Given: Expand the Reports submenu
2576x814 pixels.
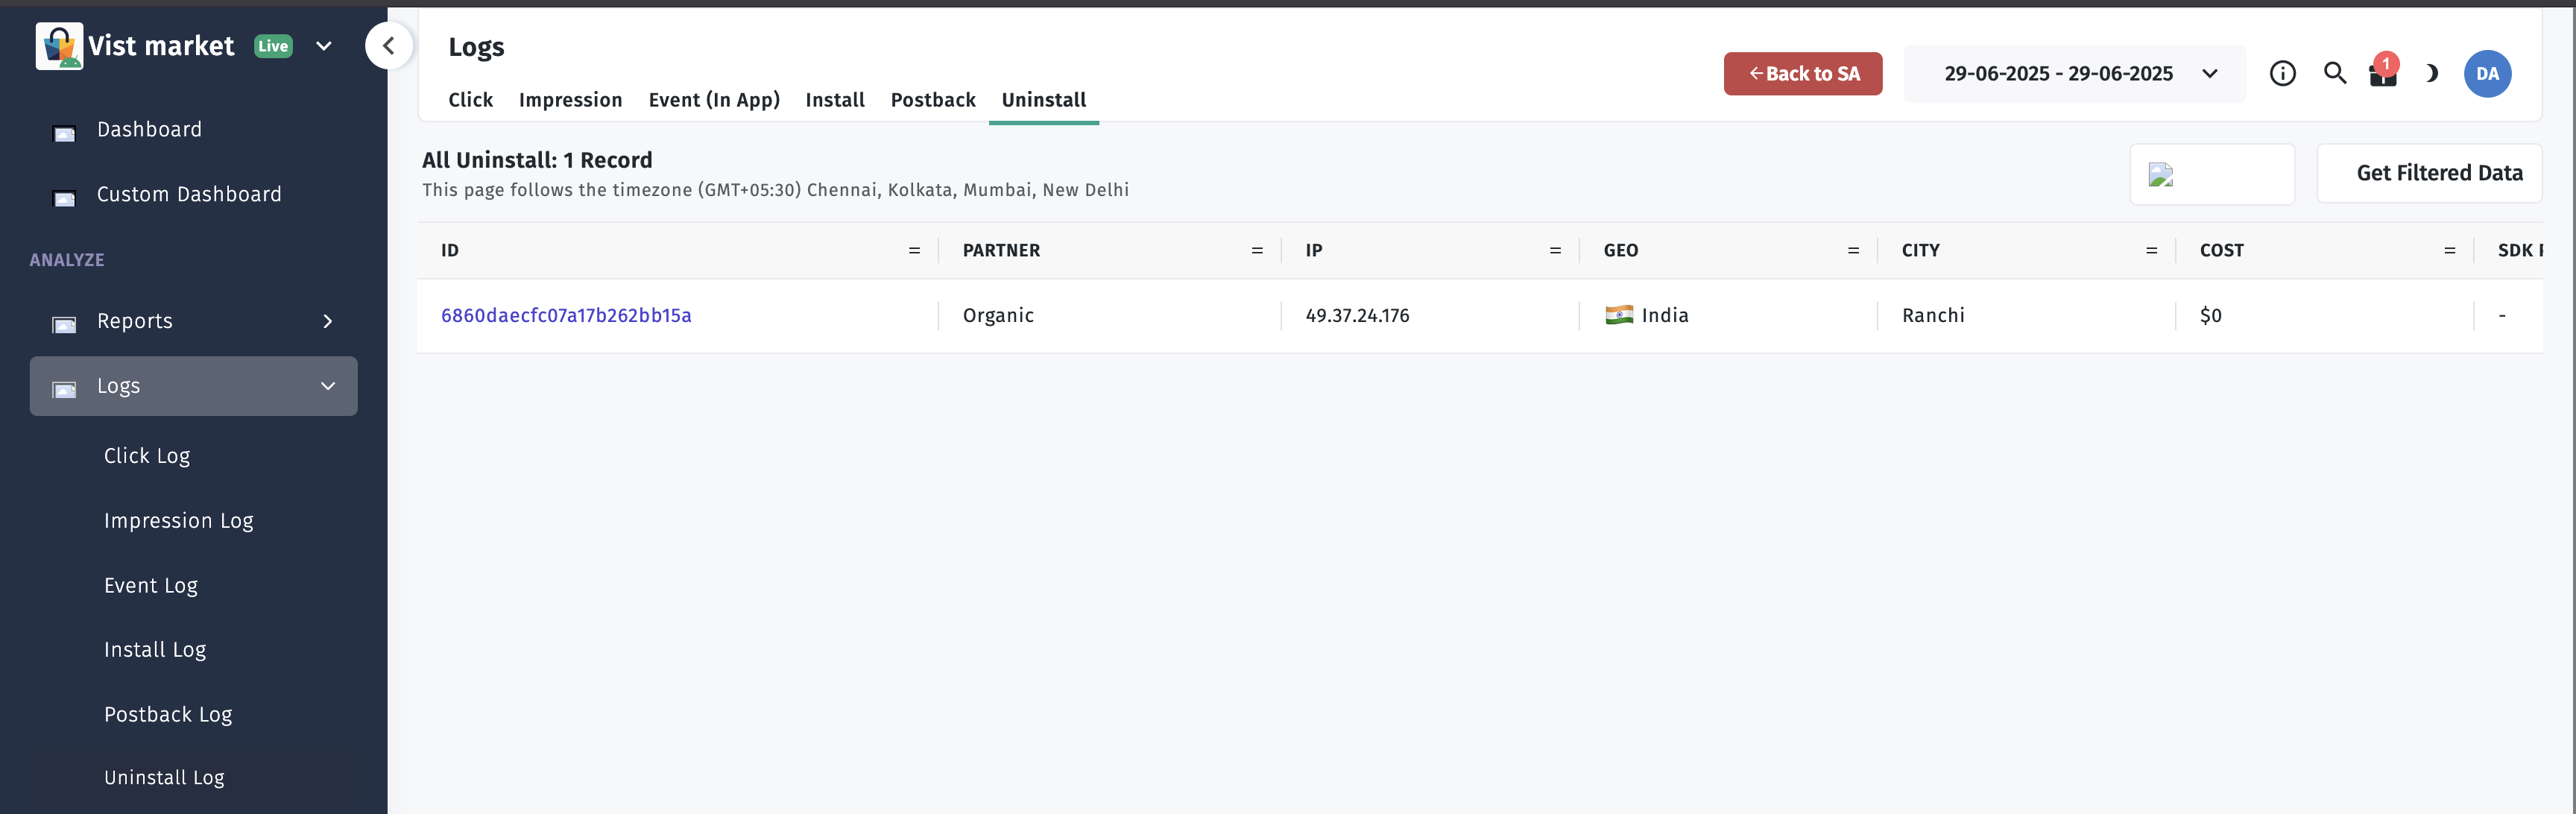Looking at the screenshot, I should tap(327, 322).
